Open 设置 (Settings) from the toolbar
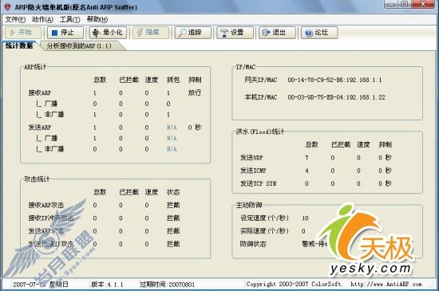 point(235,33)
